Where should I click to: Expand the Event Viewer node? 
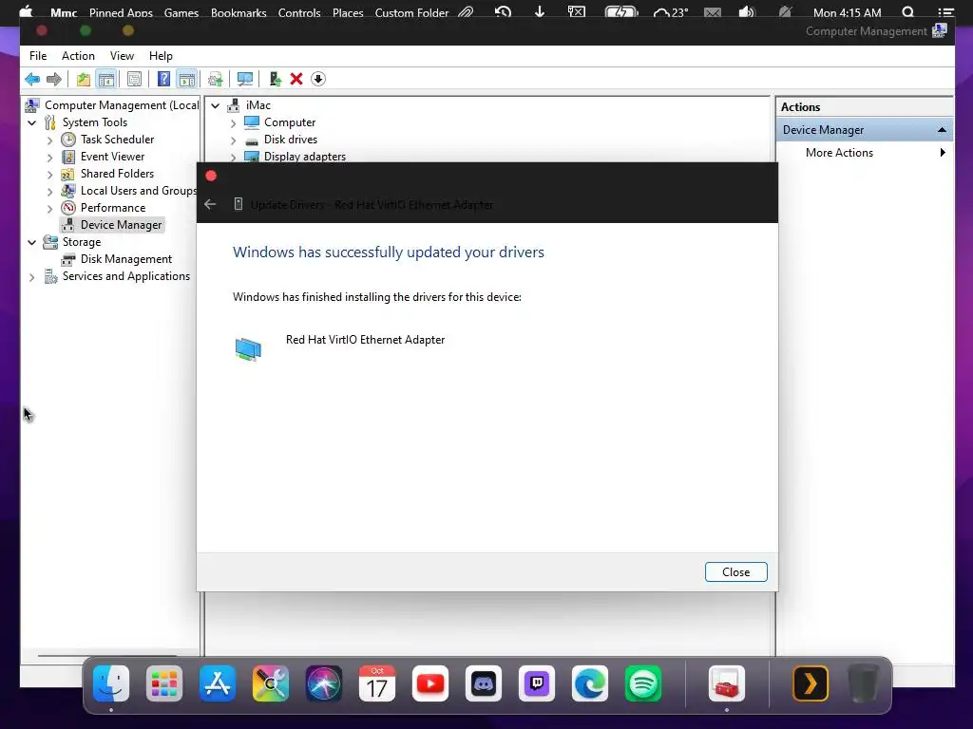pyautogui.click(x=50, y=158)
